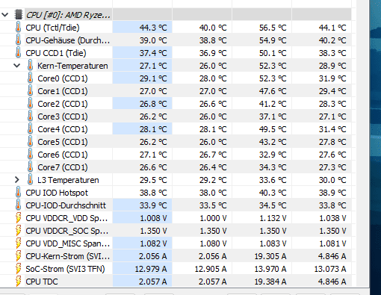Screen dimensions: 381x295
Task: Select the Core6 (CCD1) label
Action: coord(63,155)
